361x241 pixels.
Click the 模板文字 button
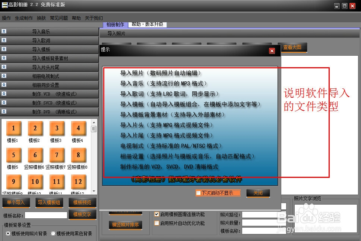click(82, 214)
